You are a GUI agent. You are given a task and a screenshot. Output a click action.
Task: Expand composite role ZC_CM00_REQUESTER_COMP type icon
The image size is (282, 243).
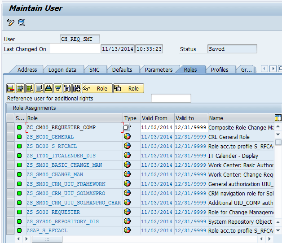pyautogui.click(x=127, y=128)
